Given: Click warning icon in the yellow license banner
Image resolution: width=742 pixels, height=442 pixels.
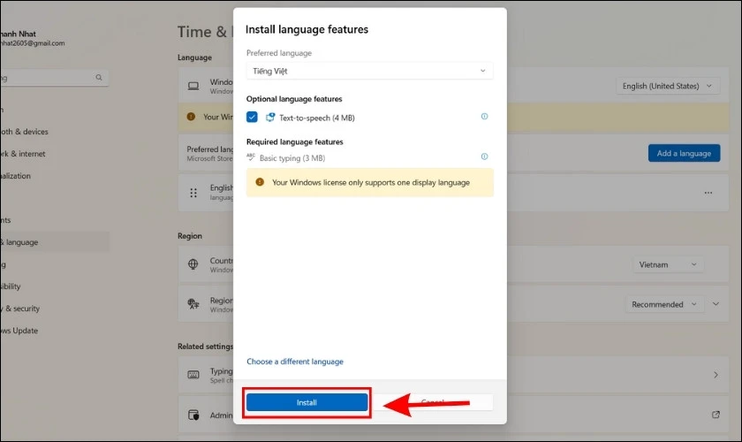Looking at the screenshot, I should (x=191, y=117).
